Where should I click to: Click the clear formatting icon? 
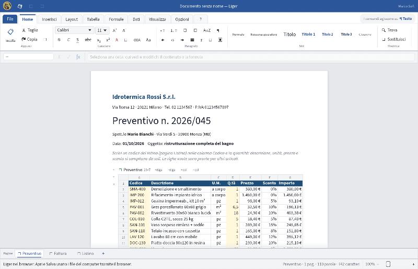click(137, 40)
